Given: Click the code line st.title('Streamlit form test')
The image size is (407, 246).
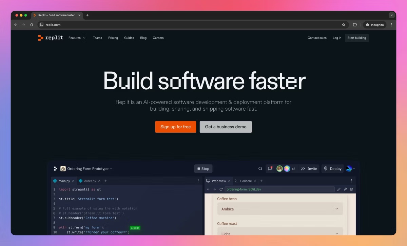Looking at the screenshot, I should click(89, 199).
